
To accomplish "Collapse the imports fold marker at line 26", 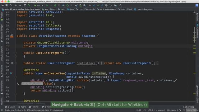I will [x=16, y=29].
